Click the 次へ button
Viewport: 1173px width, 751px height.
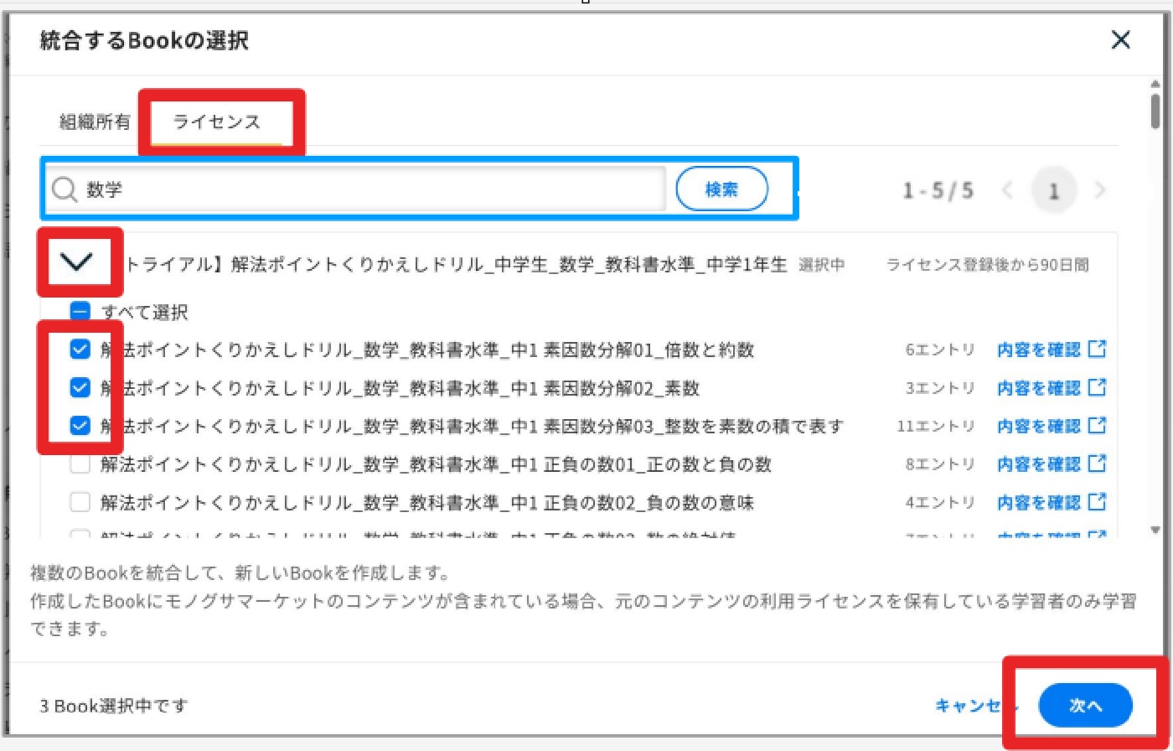click(x=1085, y=706)
